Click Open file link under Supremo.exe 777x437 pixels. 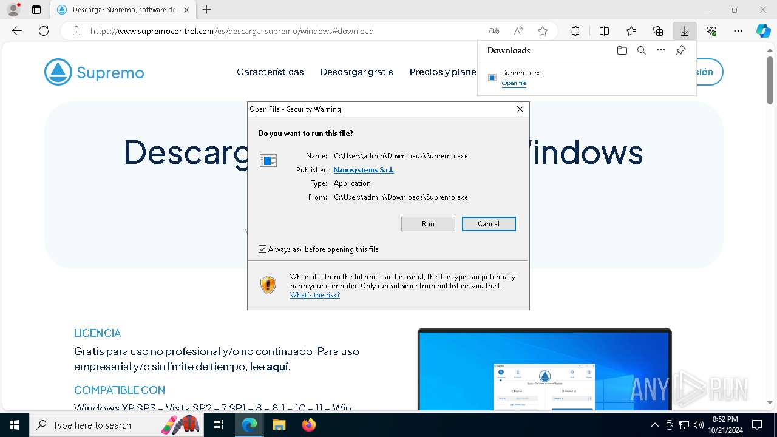[x=514, y=83]
